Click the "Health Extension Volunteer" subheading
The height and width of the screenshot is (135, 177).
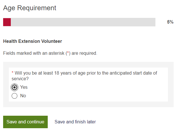tap(32, 41)
